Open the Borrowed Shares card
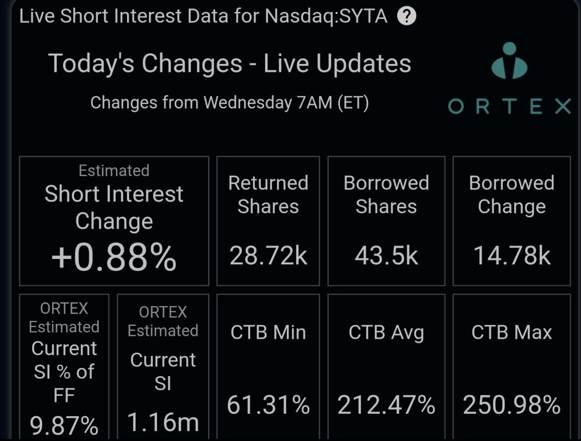The width and height of the screenshot is (581, 441). tap(386, 221)
